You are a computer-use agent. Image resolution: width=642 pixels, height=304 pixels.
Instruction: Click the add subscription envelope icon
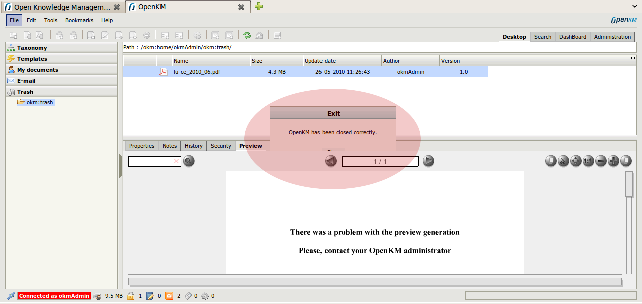coord(215,35)
